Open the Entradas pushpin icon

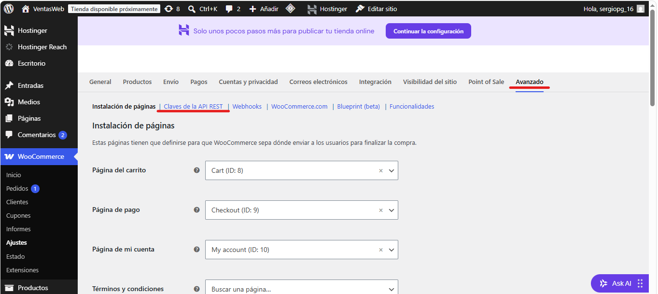pos(9,85)
